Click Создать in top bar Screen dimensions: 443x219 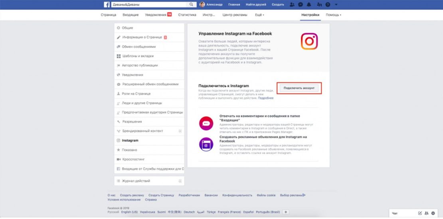[x=278, y=5]
